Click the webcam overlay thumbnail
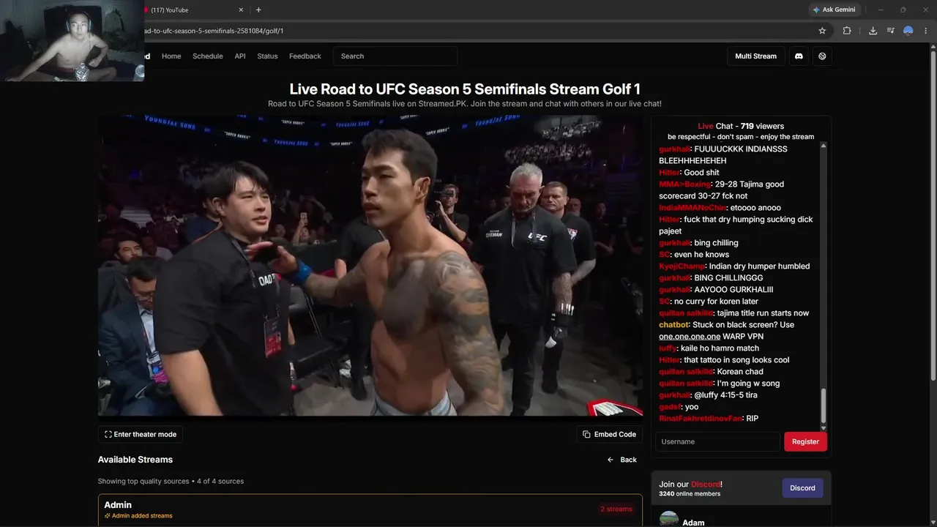Viewport: 937px width, 527px height. click(72, 40)
